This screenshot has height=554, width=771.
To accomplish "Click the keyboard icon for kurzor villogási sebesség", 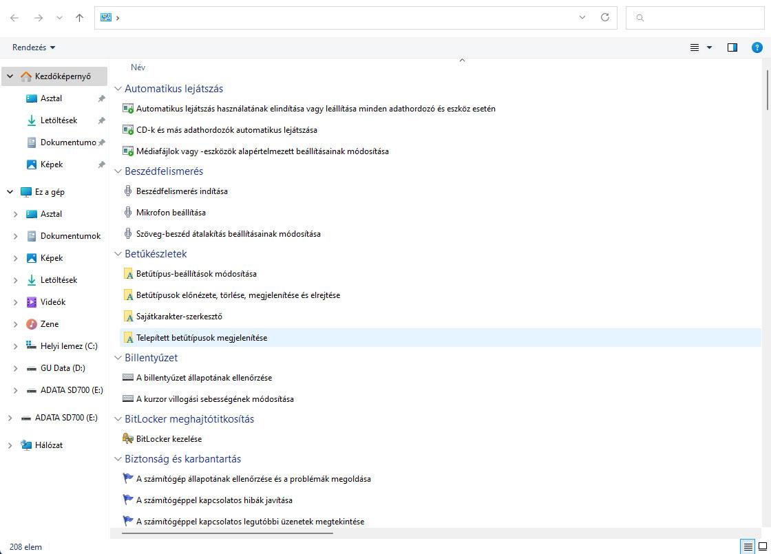I will coord(127,398).
